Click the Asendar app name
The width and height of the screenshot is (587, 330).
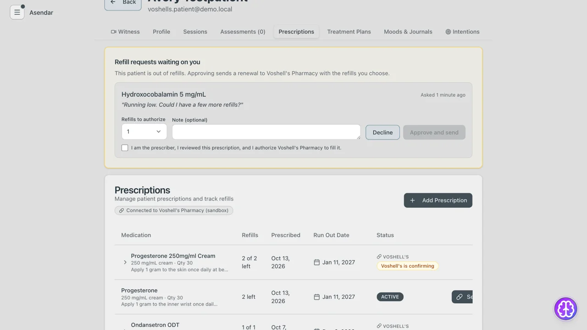point(41,12)
